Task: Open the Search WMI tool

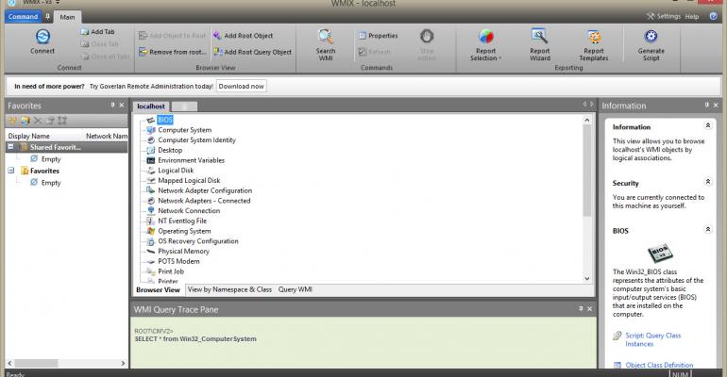Action: [x=326, y=44]
